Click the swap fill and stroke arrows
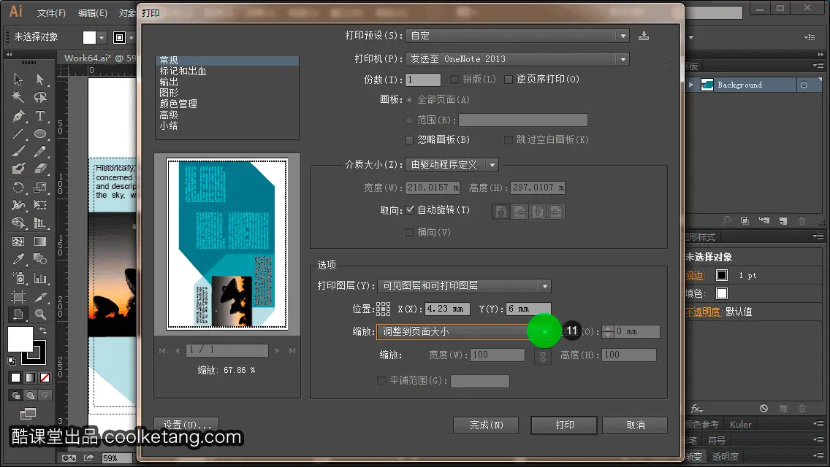Image resolution: width=830 pixels, height=467 pixels. click(43, 331)
